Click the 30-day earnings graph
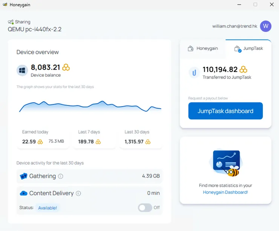Viewport: 279px width, 231px height. [x=90, y=106]
